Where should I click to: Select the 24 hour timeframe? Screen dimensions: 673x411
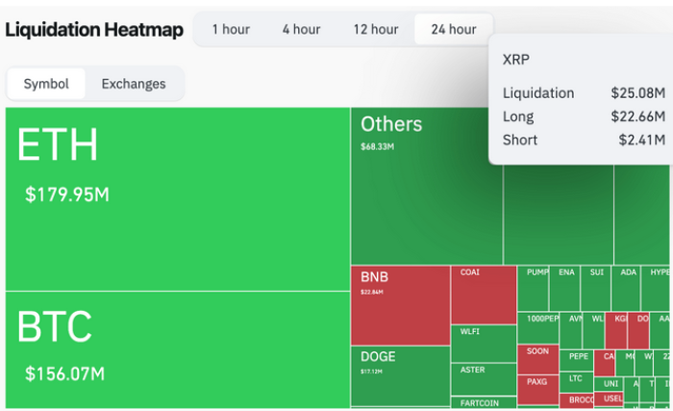coord(453,29)
